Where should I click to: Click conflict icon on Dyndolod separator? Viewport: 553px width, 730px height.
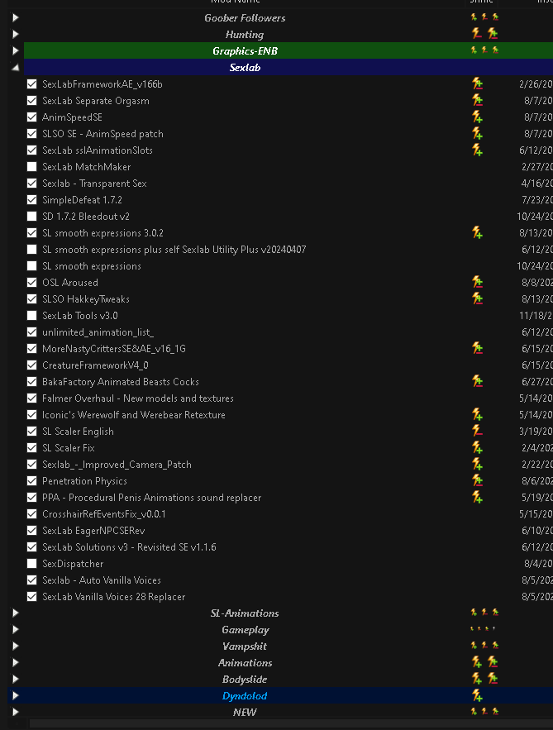point(477,695)
